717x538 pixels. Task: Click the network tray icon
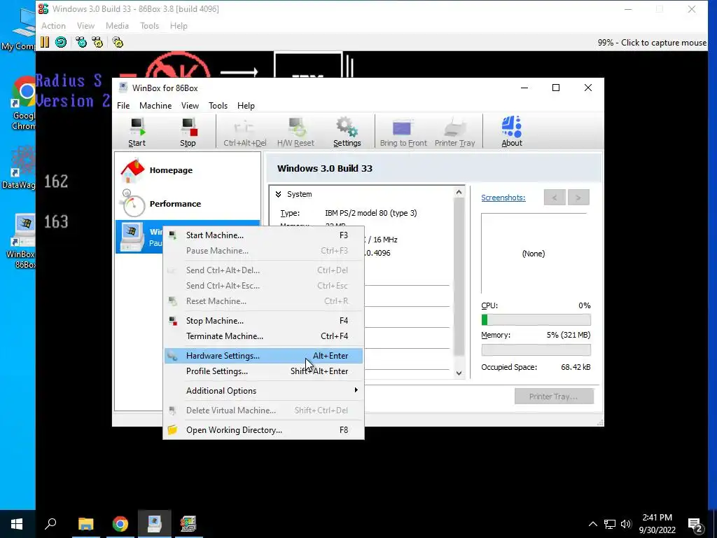[x=610, y=524]
